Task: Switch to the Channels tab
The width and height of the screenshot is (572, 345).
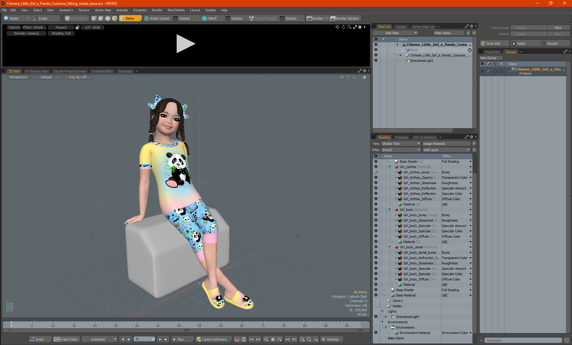Action: (401, 137)
